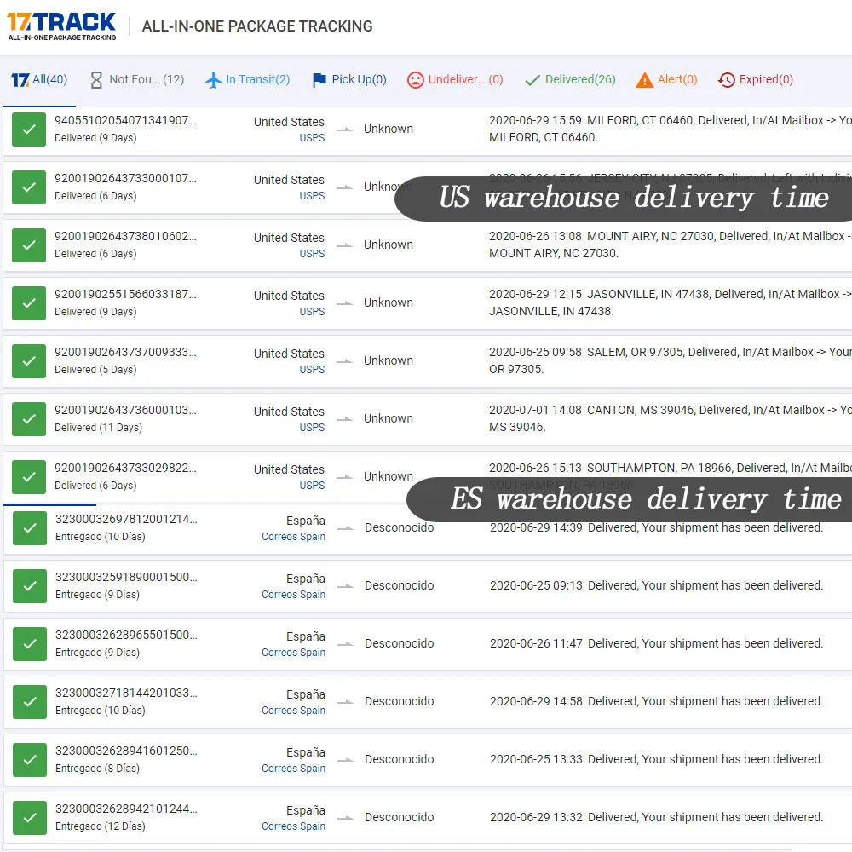Open the Alert(0) tab
This screenshot has width=852, height=852.
pyautogui.click(x=666, y=80)
